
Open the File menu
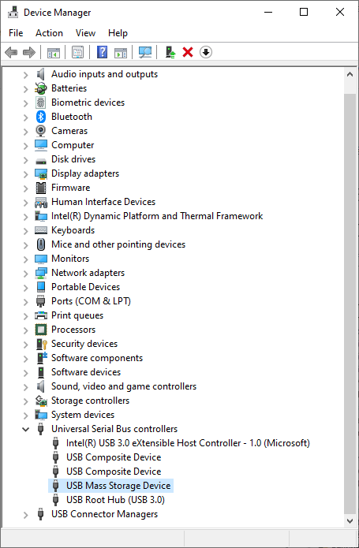pyautogui.click(x=16, y=33)
